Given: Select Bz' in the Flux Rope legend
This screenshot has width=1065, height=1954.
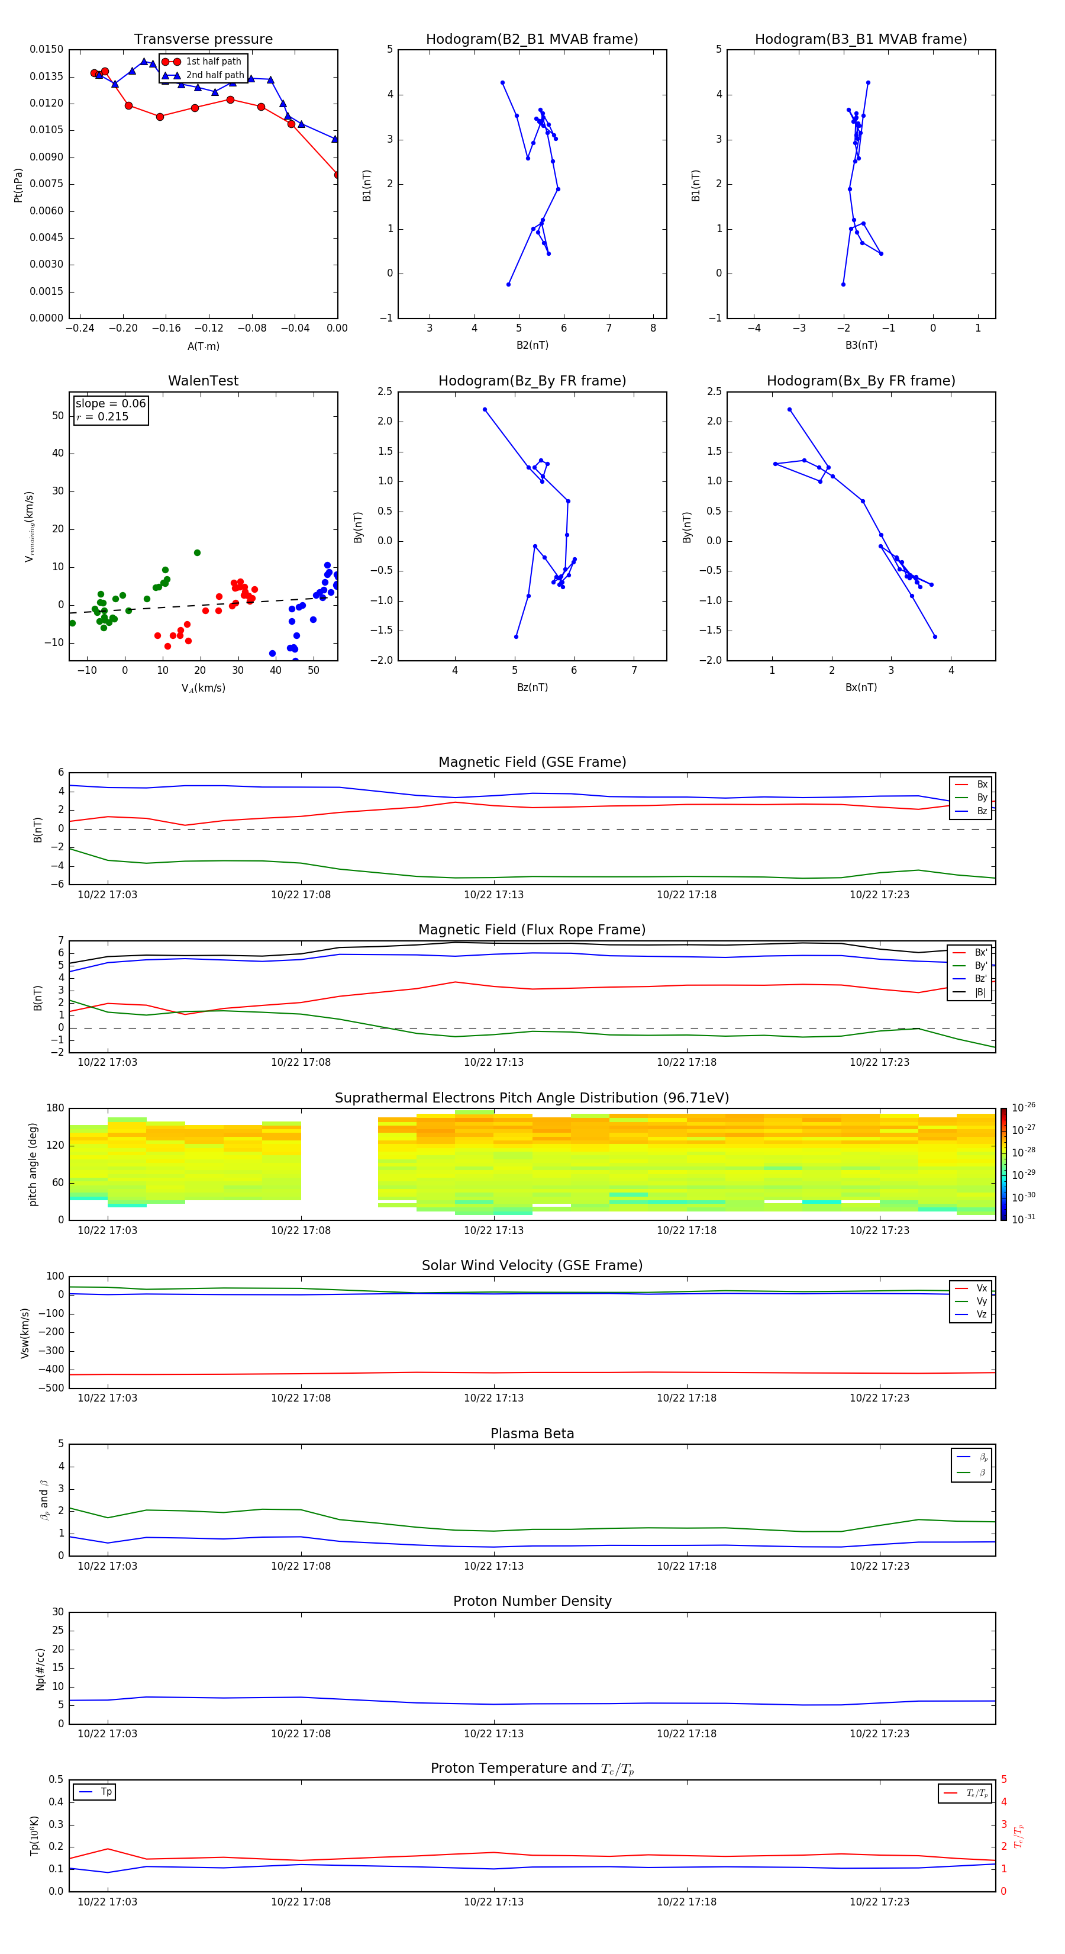Looking at the screenshot, I should point(970,979).
